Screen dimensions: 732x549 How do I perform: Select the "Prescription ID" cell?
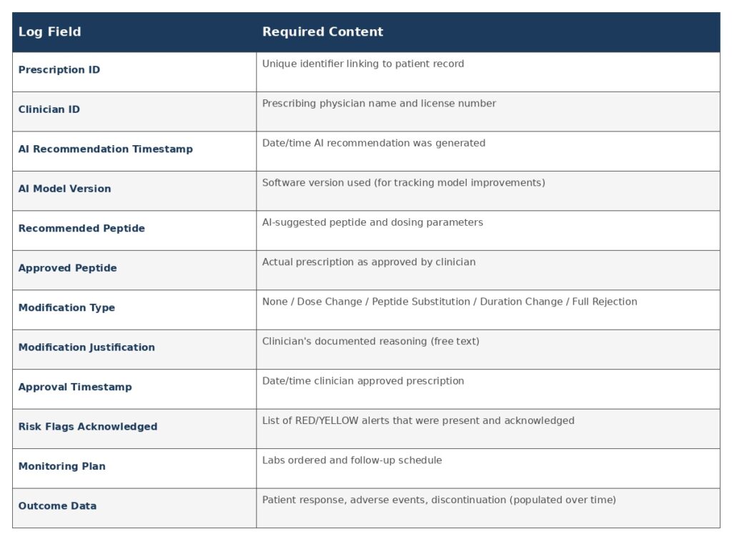[x=59, y=70]
